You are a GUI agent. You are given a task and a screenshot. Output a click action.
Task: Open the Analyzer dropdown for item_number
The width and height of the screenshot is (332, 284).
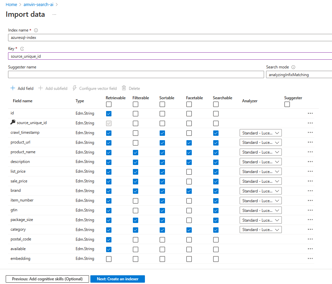point(261,201)
